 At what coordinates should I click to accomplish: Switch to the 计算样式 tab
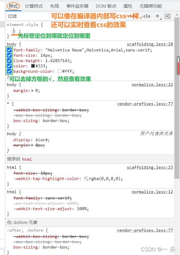[34, 6]
